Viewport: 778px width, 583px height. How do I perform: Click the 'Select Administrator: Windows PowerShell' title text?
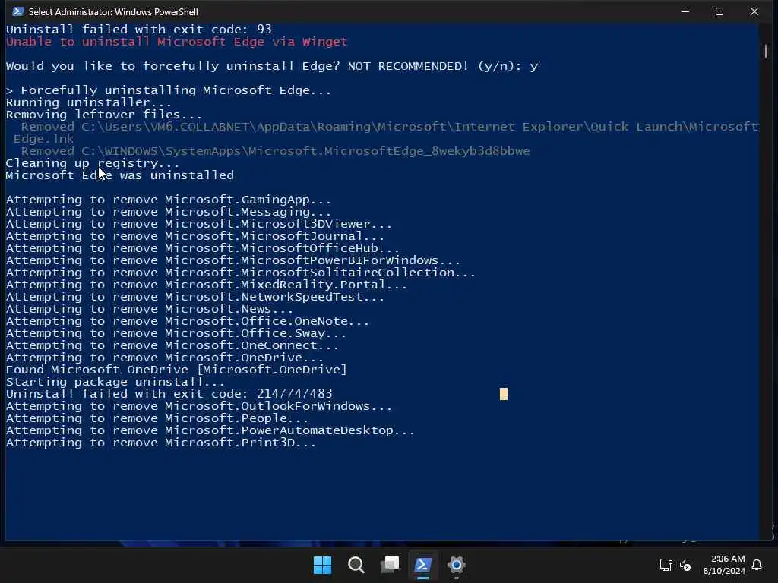(113, 11)
